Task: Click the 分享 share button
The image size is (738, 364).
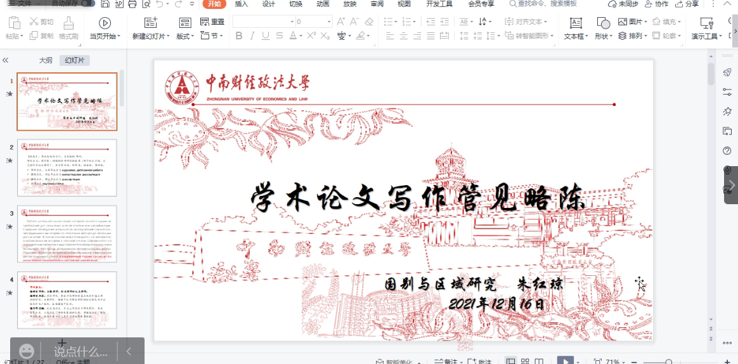Action: (x=687, y=4)
